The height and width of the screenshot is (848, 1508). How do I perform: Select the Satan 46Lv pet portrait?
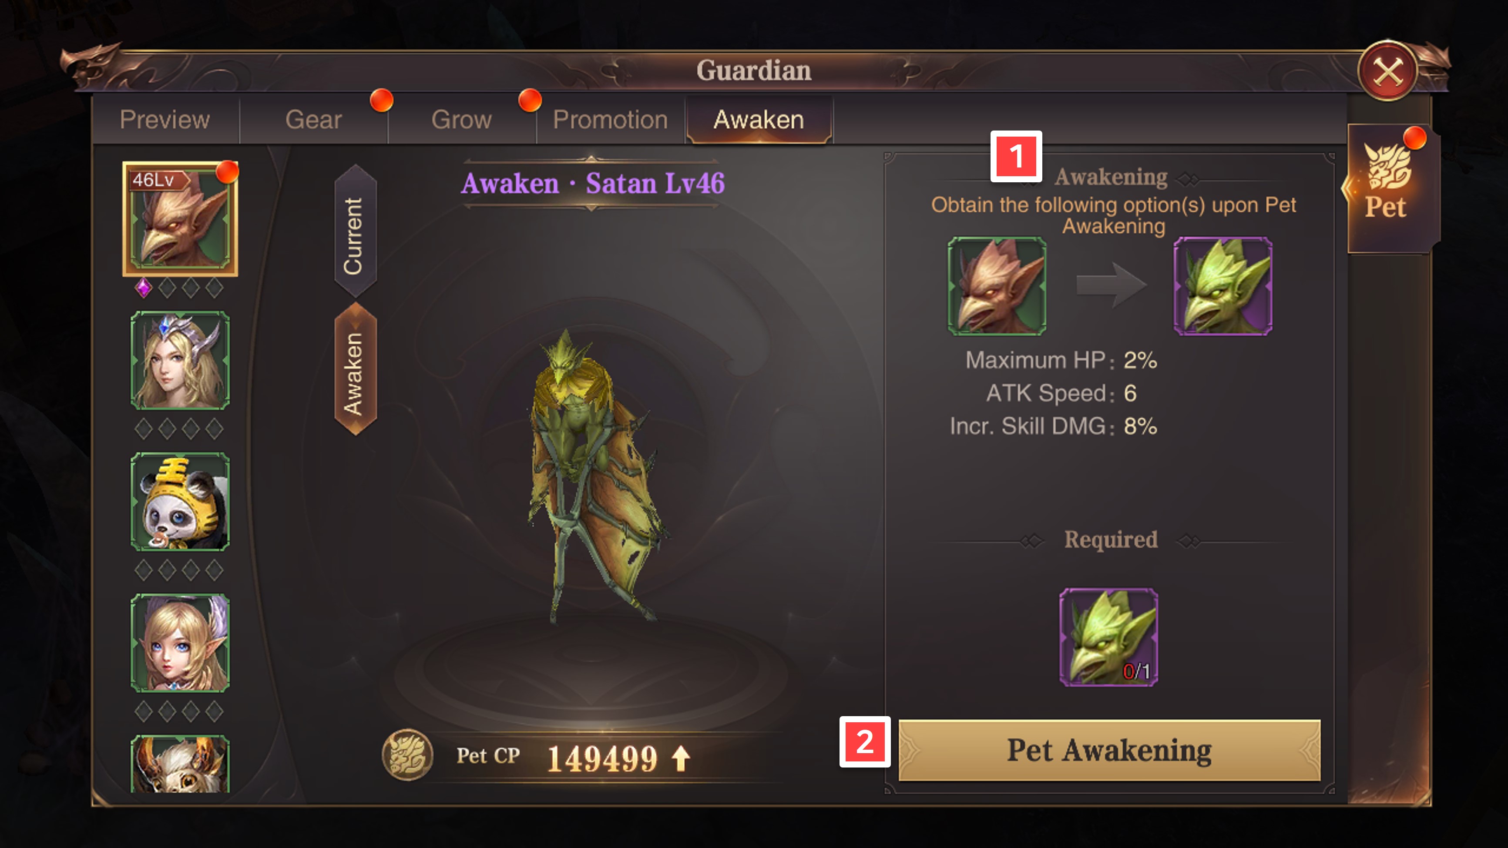(180, 219)
